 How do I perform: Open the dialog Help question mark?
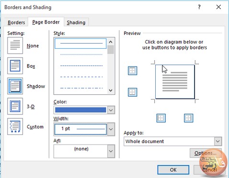pyautogui.click(x=199, y=7)
